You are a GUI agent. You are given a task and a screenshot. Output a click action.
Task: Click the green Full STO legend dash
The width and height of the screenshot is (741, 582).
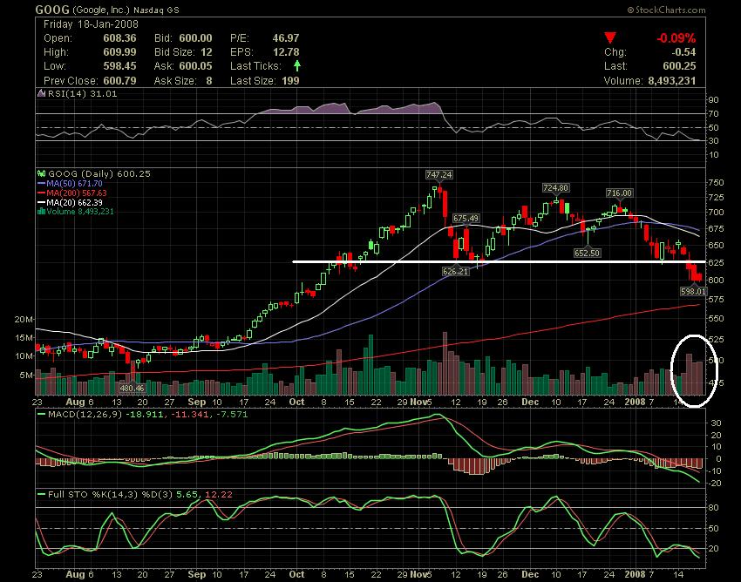(42, 495)
